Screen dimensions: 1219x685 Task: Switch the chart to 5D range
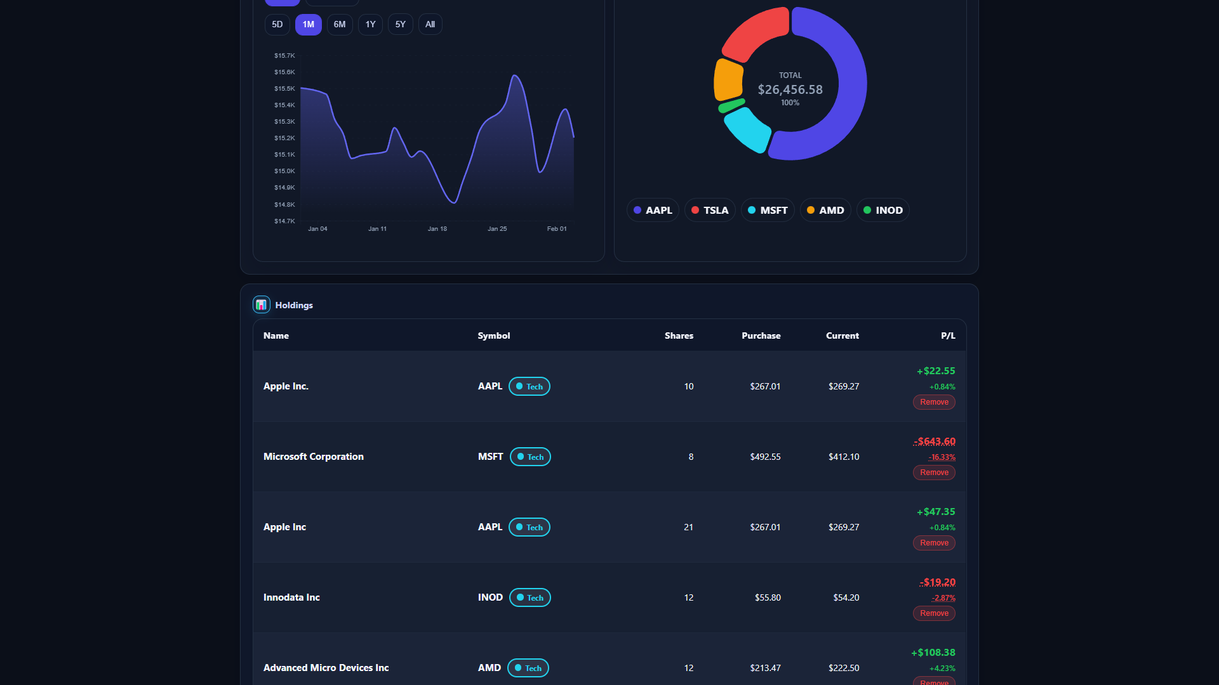click(x=277, y=24)
